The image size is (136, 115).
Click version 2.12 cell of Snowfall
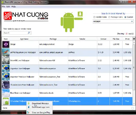(x=103, y=60)
